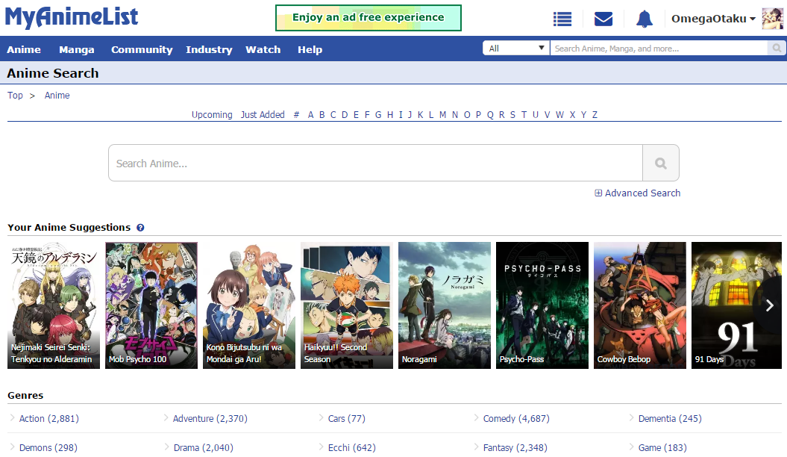Screen dimensions: 787x457
Task: Click the top bar search input field
Action: point(659,49)
